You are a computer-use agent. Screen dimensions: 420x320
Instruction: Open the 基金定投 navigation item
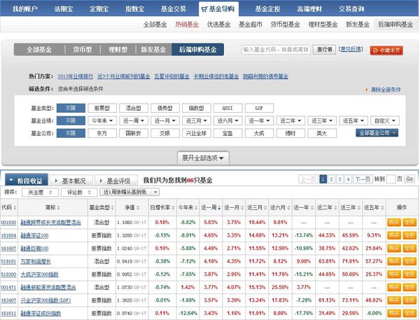[267, 9]
